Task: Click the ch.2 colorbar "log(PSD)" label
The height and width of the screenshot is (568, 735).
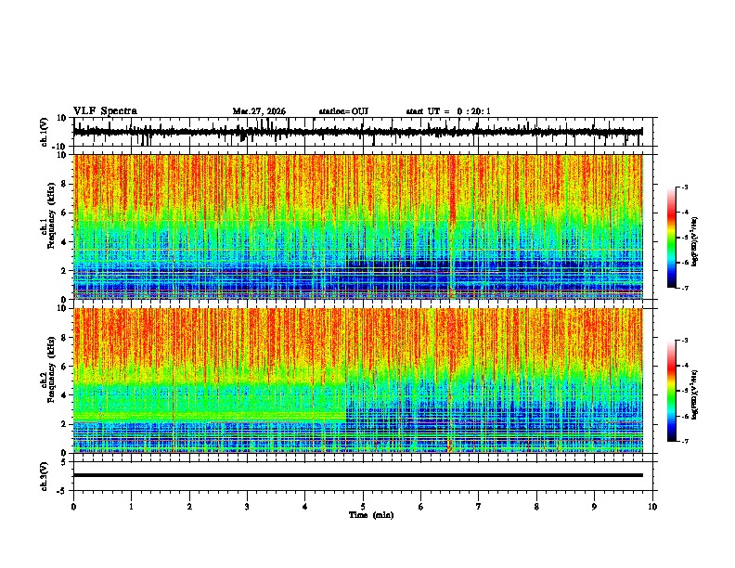Action: tap(695, 395)
